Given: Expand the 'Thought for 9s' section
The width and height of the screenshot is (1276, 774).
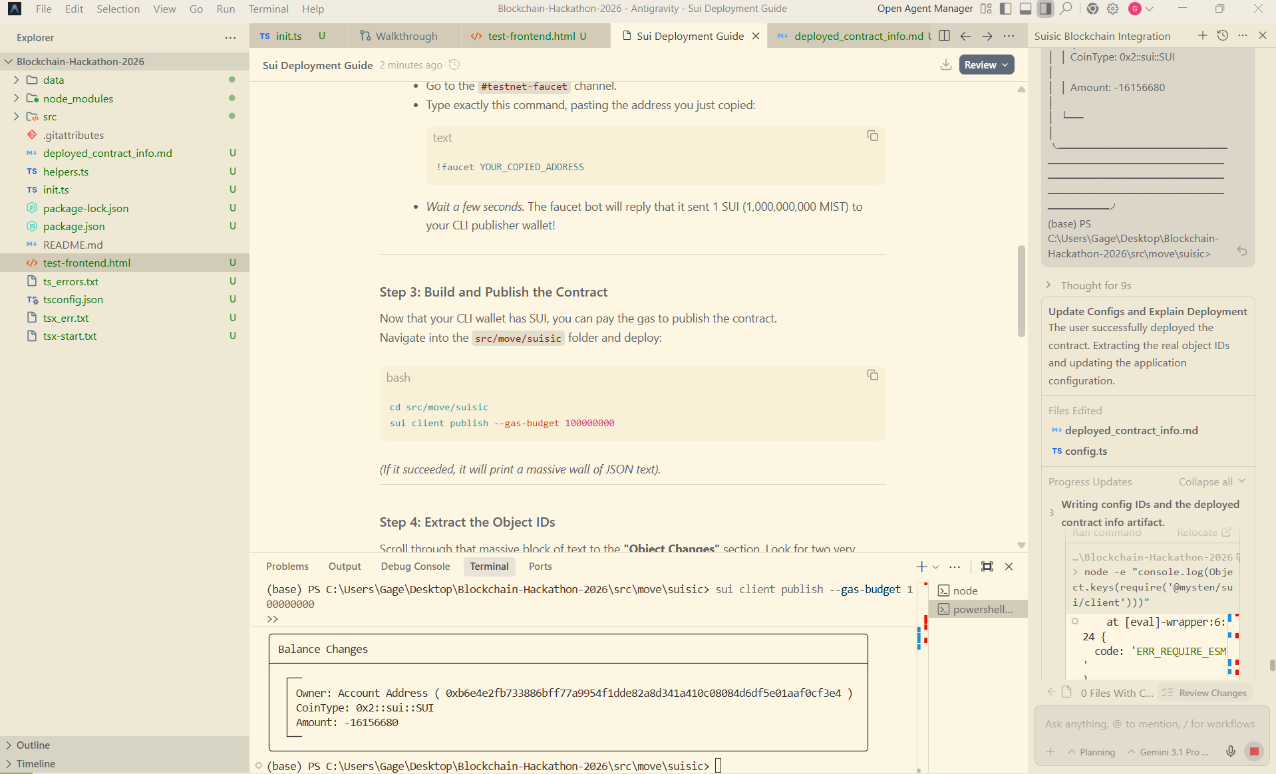Looking at the screenshot, I should point(1088,285).
